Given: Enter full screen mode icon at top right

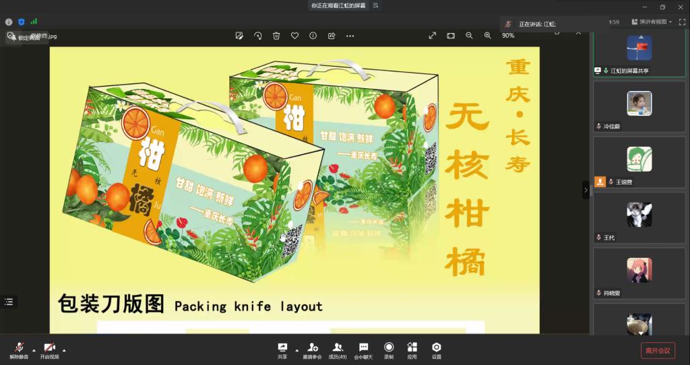Looking at the screenshot, I should click(682, 22).
